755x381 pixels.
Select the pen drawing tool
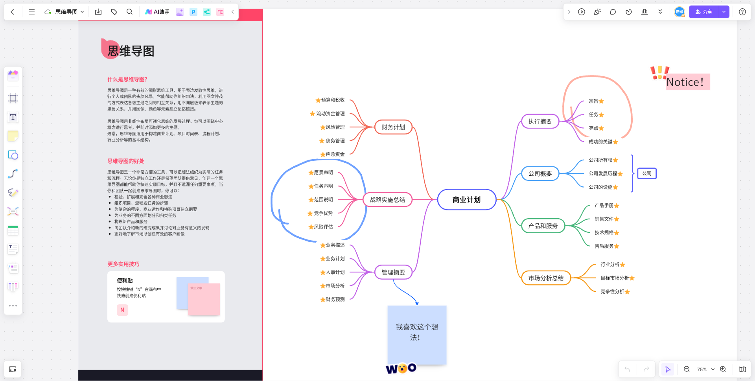13,193
